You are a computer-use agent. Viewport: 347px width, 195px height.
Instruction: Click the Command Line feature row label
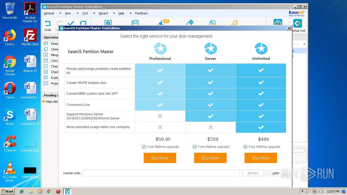78,105
